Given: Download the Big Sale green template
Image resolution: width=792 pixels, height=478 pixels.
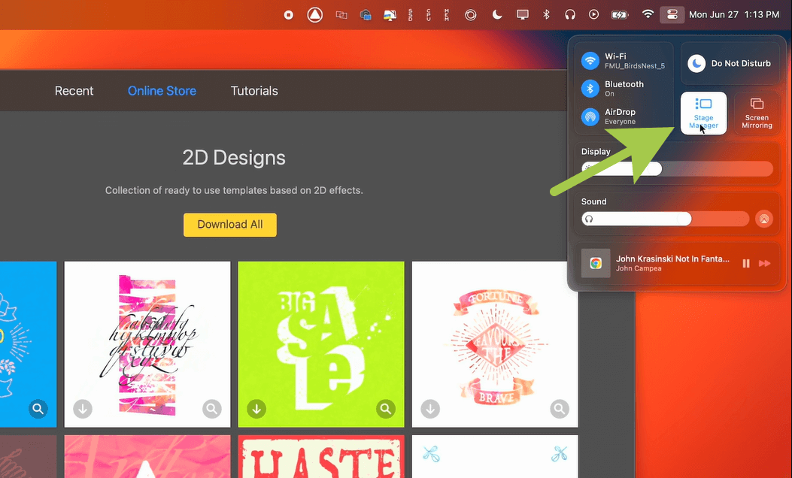Looking at the screenshot, I should 256,409.
